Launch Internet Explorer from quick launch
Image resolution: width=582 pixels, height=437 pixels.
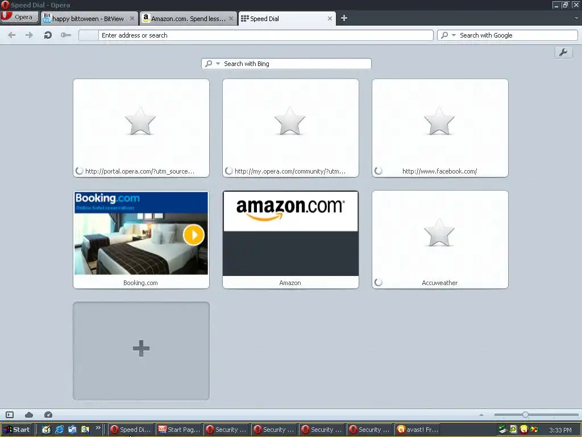[x=59, y=430]
